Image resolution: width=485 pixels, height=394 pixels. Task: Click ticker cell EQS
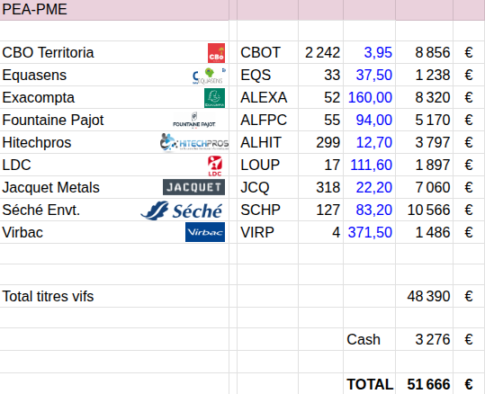pos(267,75)
